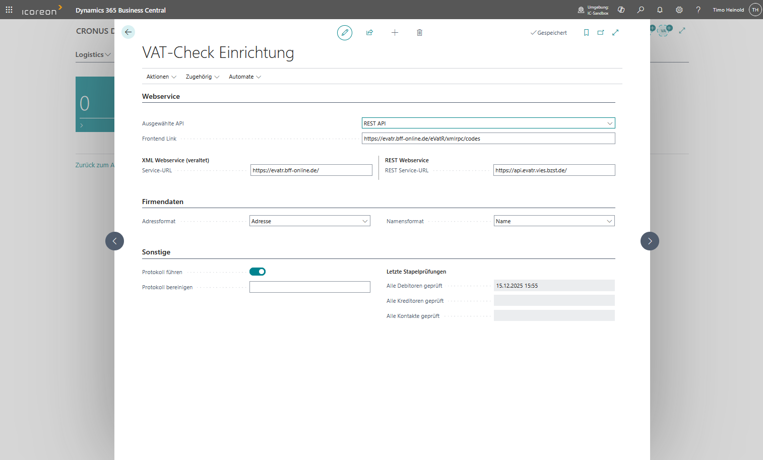The height and width of the screenshot is (460, 763).
Task: Go to next record with right arrow
Action: pyautogui.click(x=650, y=241)
